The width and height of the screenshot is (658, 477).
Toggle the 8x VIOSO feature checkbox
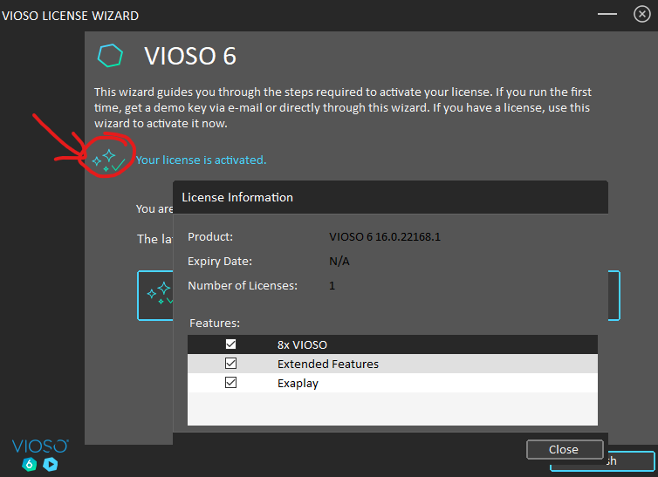[x=230, y=344]
